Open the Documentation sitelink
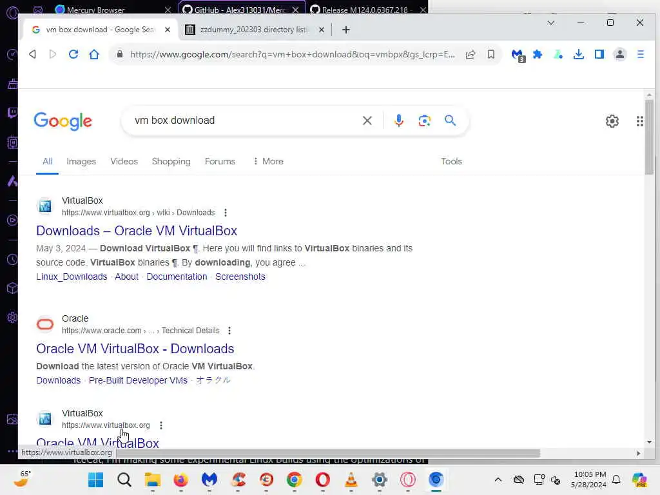Viewport: 660px width, 495px height. (x=177, y=277)
